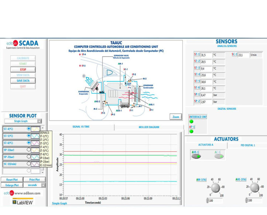
Task: Toggle the ST-6 plot radio button
Action: pyautogui.click(x=28, y=143)
